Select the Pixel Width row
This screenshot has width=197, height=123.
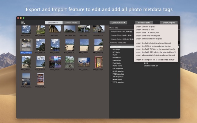pyautogui.click(x=117, y=63)
